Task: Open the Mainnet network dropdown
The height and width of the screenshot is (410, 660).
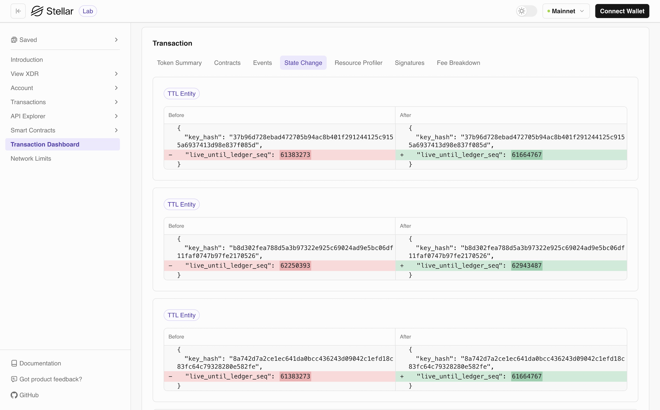Action: tap(566, 11)
